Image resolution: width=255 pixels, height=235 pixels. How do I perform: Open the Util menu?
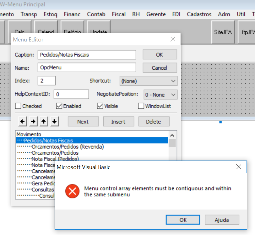pos(241,14)
